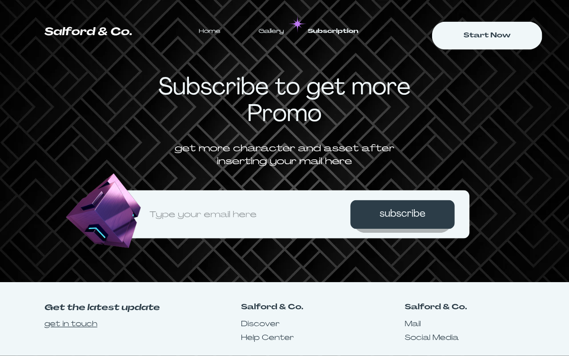Open the Discover footer link
The width and height of the screenshot is (569, 356).
click(x=260, y=324)
